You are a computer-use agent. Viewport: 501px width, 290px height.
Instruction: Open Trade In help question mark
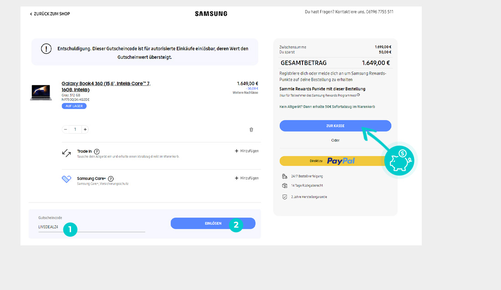(x=97, y=152)
